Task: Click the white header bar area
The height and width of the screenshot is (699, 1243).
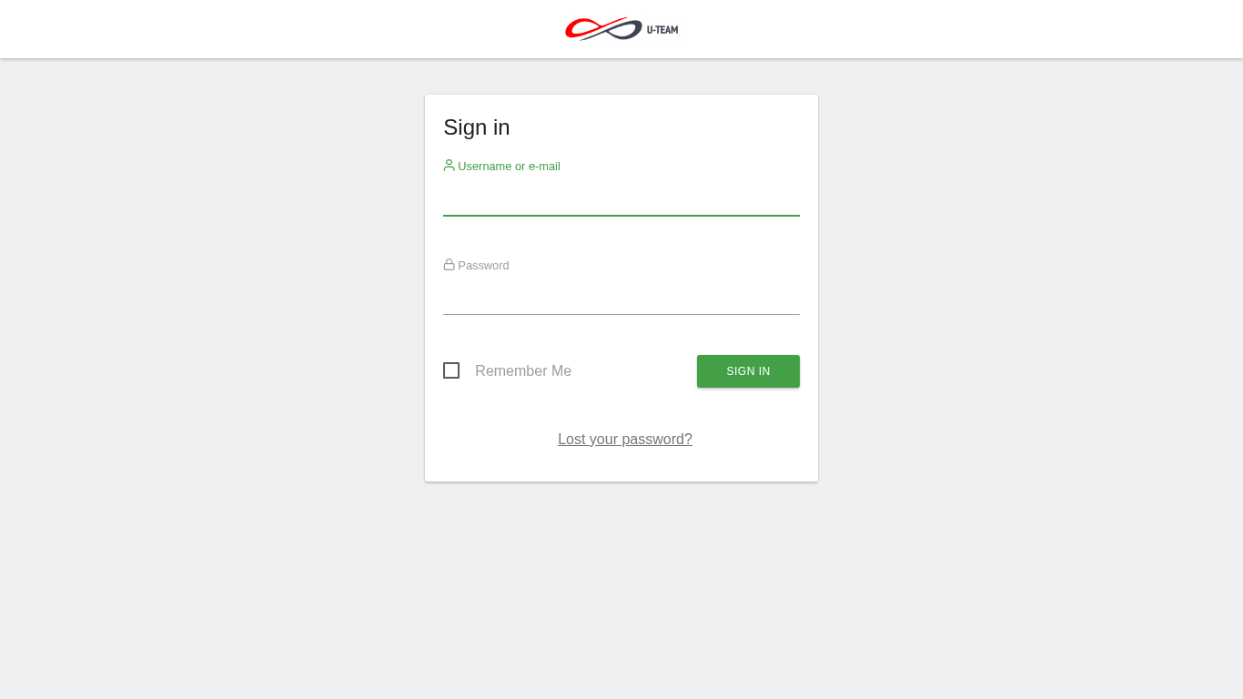Action: (x=273, y=29)
